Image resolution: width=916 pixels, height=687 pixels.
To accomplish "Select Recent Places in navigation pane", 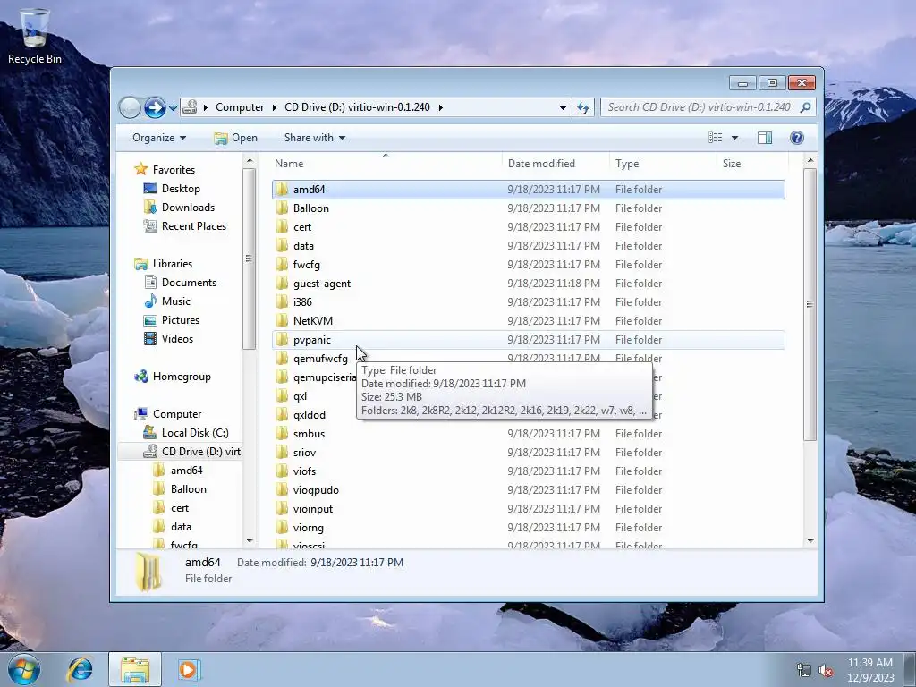I will pyautogui.click(x=193, y=226).
